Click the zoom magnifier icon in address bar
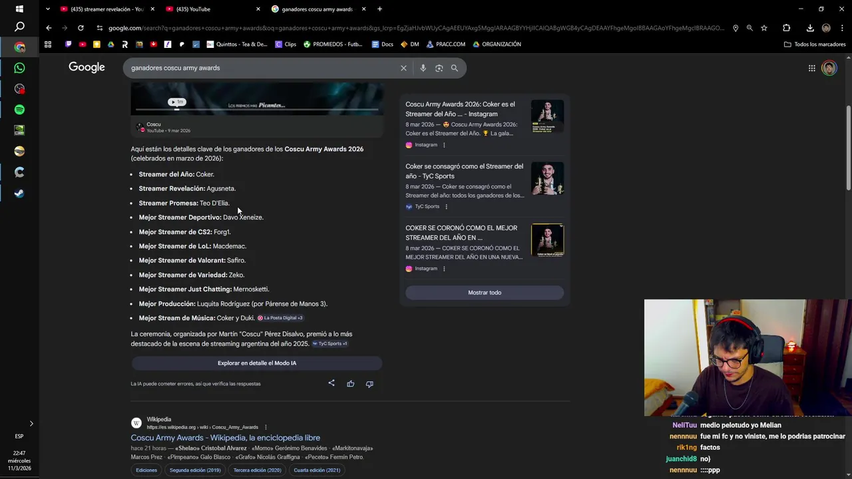Image resolution: width=852 pixels, height=479 pixels. click(x=749, y=28)
